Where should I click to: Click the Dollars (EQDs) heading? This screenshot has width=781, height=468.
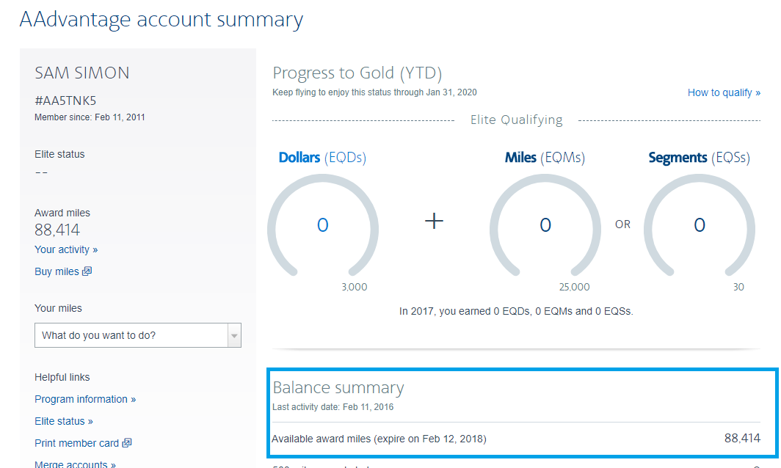pyautogui.click(x=322, y=157)
